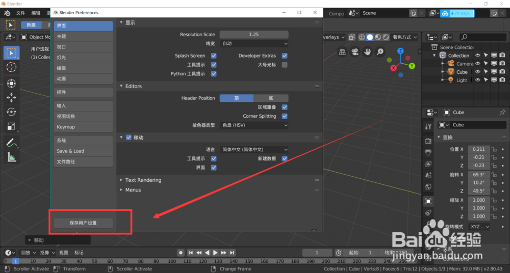The width and height of the screenshot is (510, 273).
Task: Toggle perspective/orthographic grid icon in viewport
Action: pos(342,51)
